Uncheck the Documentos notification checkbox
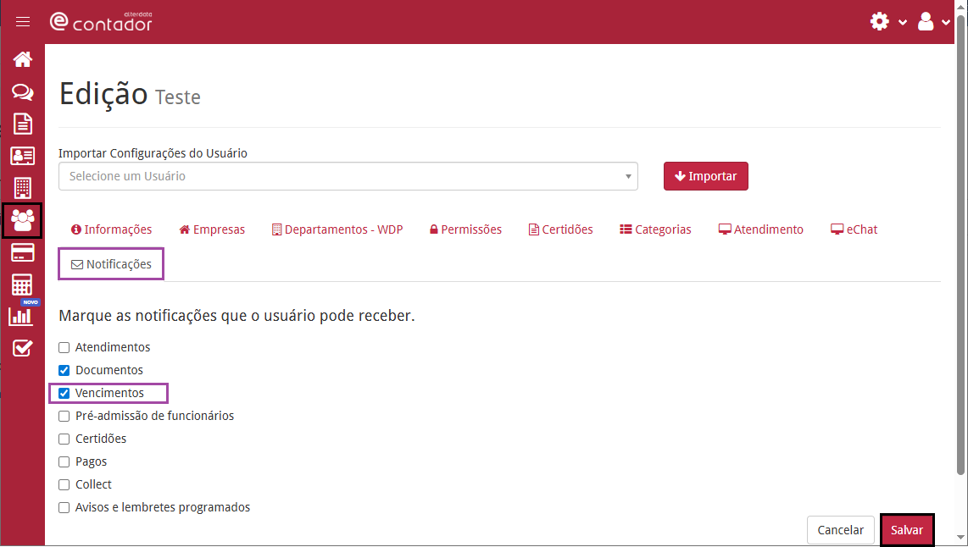The height and width of the screenshot is (547, 968). coord(64,371)
